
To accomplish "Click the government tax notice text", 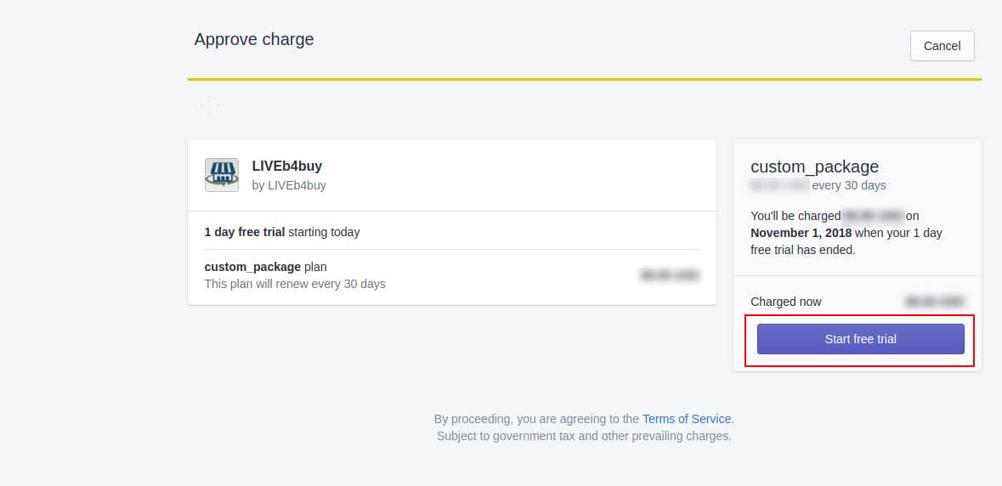I will 584,436.
